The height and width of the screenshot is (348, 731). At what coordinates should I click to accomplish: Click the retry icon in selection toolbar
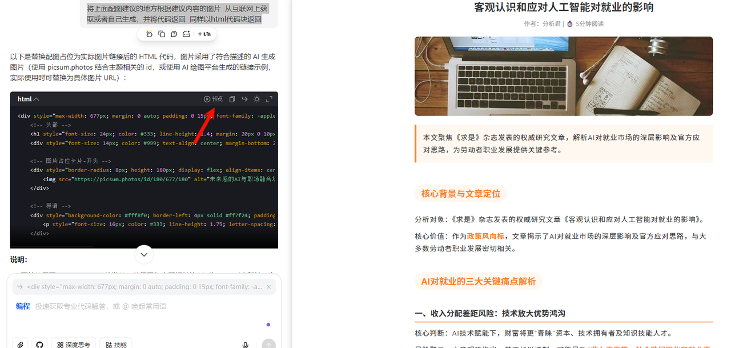(149, 34)
